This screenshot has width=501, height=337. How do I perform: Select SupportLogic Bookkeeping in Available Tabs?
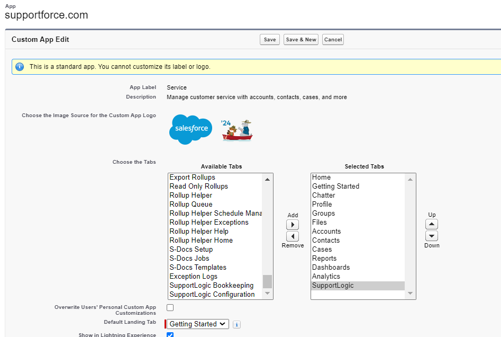(x=215, y=285)
